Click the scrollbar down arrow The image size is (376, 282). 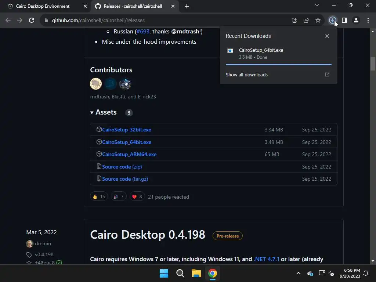(372, 261)
